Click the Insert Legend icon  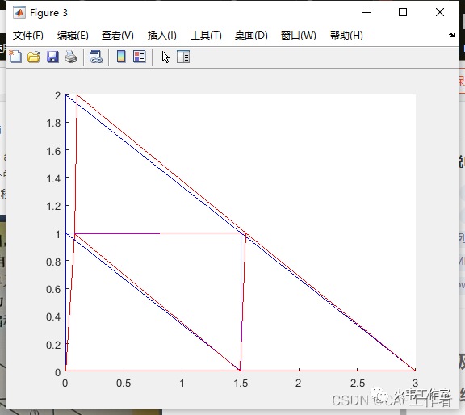point(139,57)
